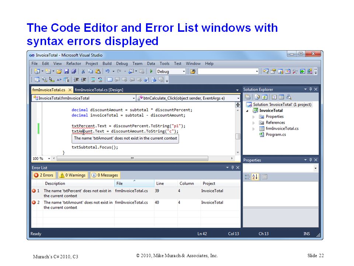Screen dimensions: 354x266
Task: Click in the Find text input box
Action: pyautogui.click(x=226, y=71)
